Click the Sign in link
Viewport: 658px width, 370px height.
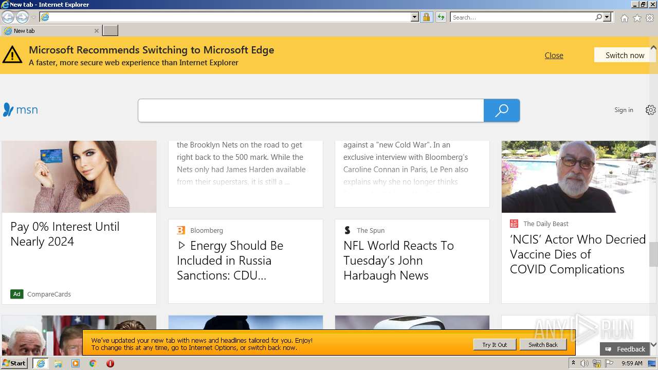pyautogui.click(x=624, y=110)
